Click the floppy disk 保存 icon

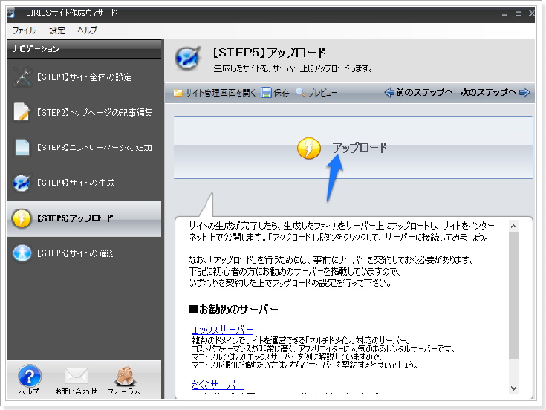click(266, 93)
